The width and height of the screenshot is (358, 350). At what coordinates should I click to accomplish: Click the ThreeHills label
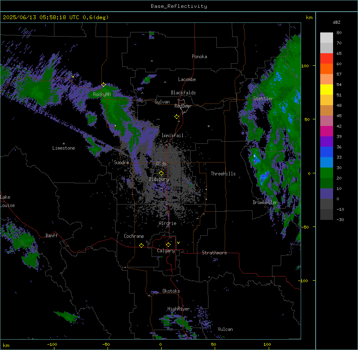pyautogui.click(x=223, y=174)
